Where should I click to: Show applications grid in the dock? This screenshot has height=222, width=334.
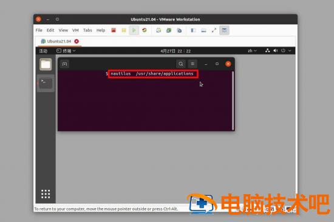click(46, 194)
